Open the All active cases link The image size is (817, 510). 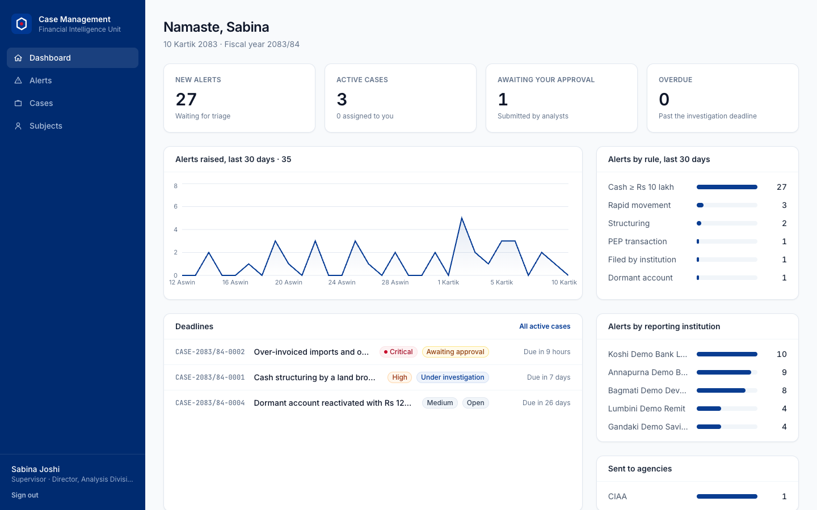pyautogui.click(x=545, y=326)
